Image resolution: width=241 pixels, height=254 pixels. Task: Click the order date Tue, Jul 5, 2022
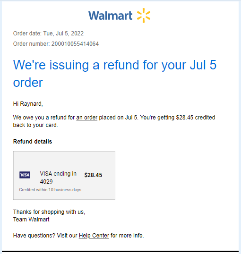63,34
